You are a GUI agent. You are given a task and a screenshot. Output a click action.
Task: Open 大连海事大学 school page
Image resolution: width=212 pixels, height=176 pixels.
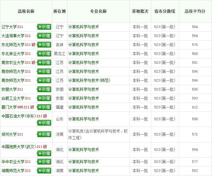click(x=13, y=36)
